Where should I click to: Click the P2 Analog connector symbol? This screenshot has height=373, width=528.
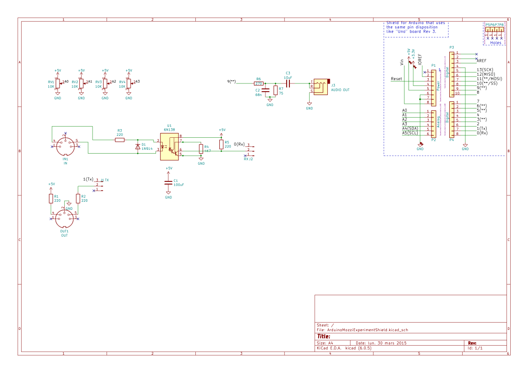click(x=433, y=125)
